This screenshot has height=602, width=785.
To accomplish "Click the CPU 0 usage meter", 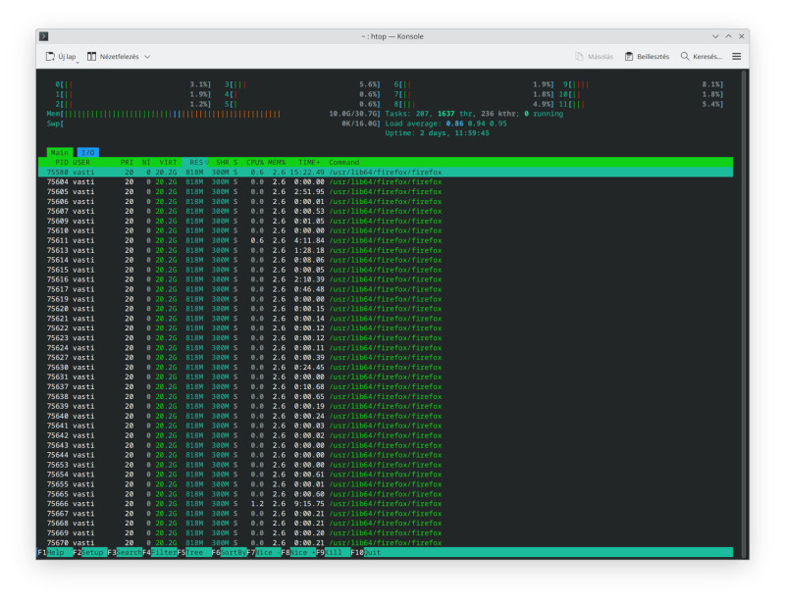I will pyautogui.click(x=133, y=84).
